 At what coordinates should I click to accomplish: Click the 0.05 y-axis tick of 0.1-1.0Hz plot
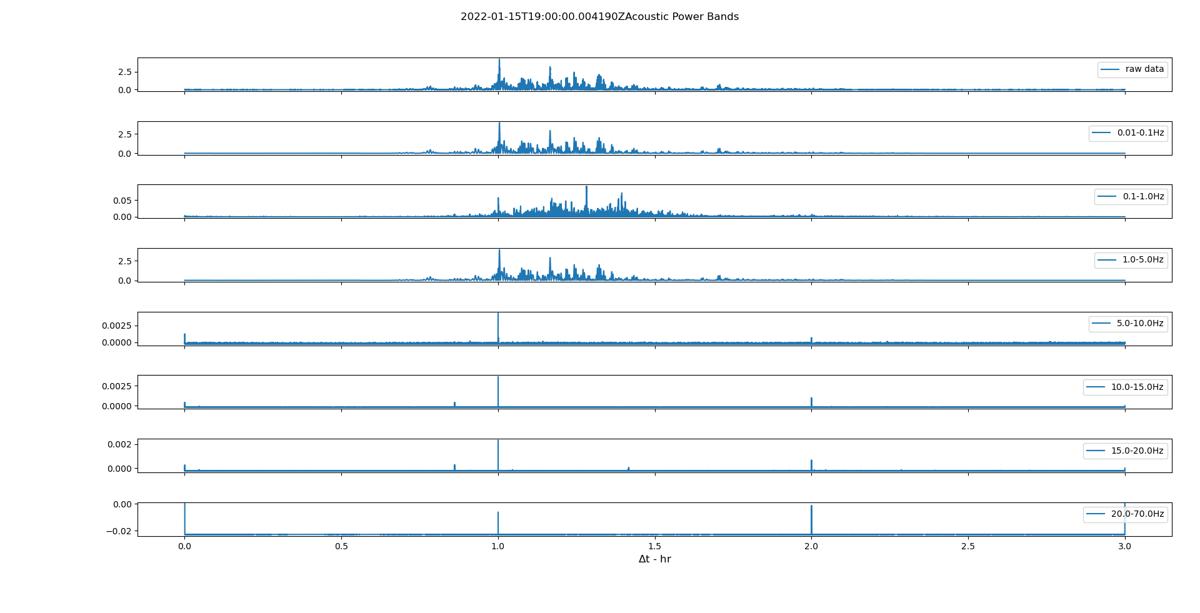pyautogui.click(x=122, y=201)
